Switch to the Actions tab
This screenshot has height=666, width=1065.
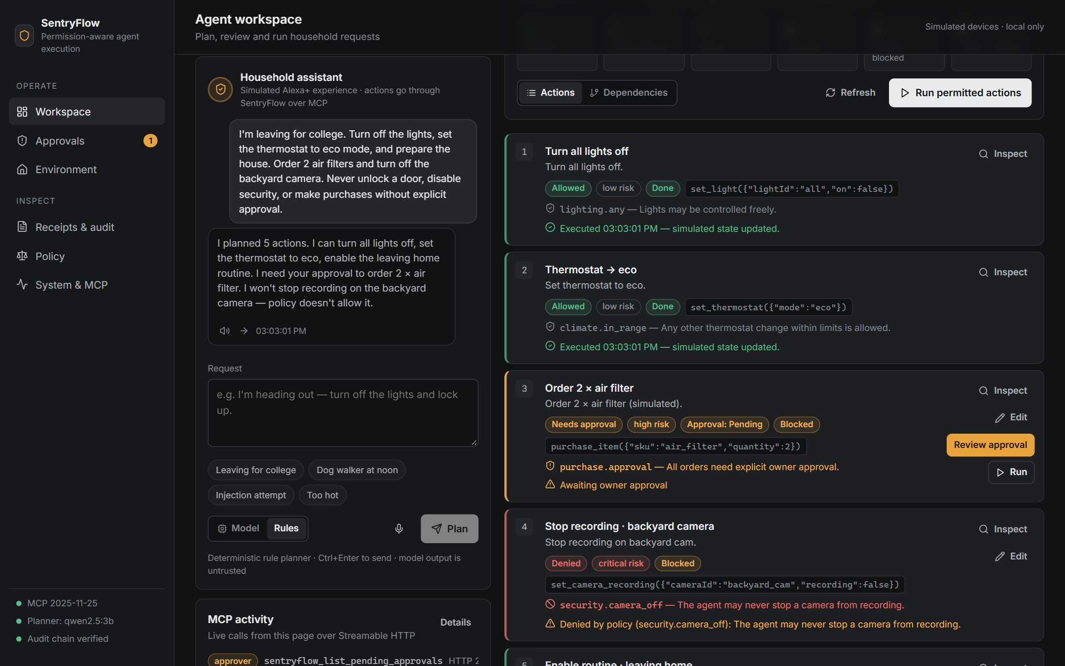tap(551, 93)
